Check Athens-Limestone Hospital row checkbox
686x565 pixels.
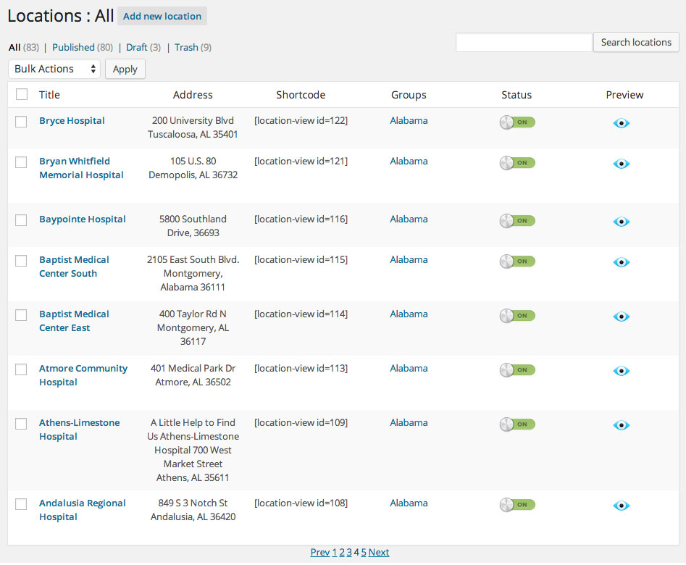tap(21, 423)
